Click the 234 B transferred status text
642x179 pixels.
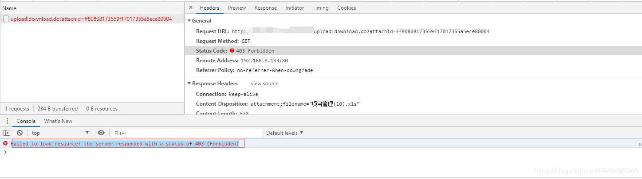click(57, 109)
